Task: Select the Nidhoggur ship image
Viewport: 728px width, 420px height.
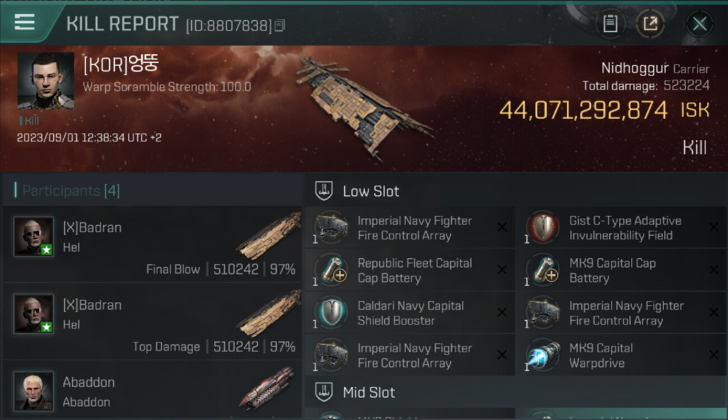Action: (364, 106)
